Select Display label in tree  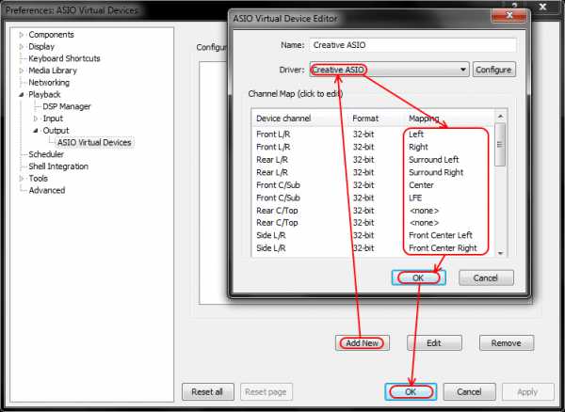pos(41,47)
